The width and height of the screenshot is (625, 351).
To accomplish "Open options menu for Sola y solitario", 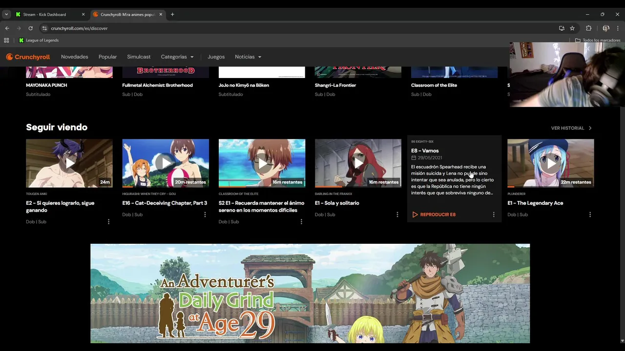I will pos(397,214).
